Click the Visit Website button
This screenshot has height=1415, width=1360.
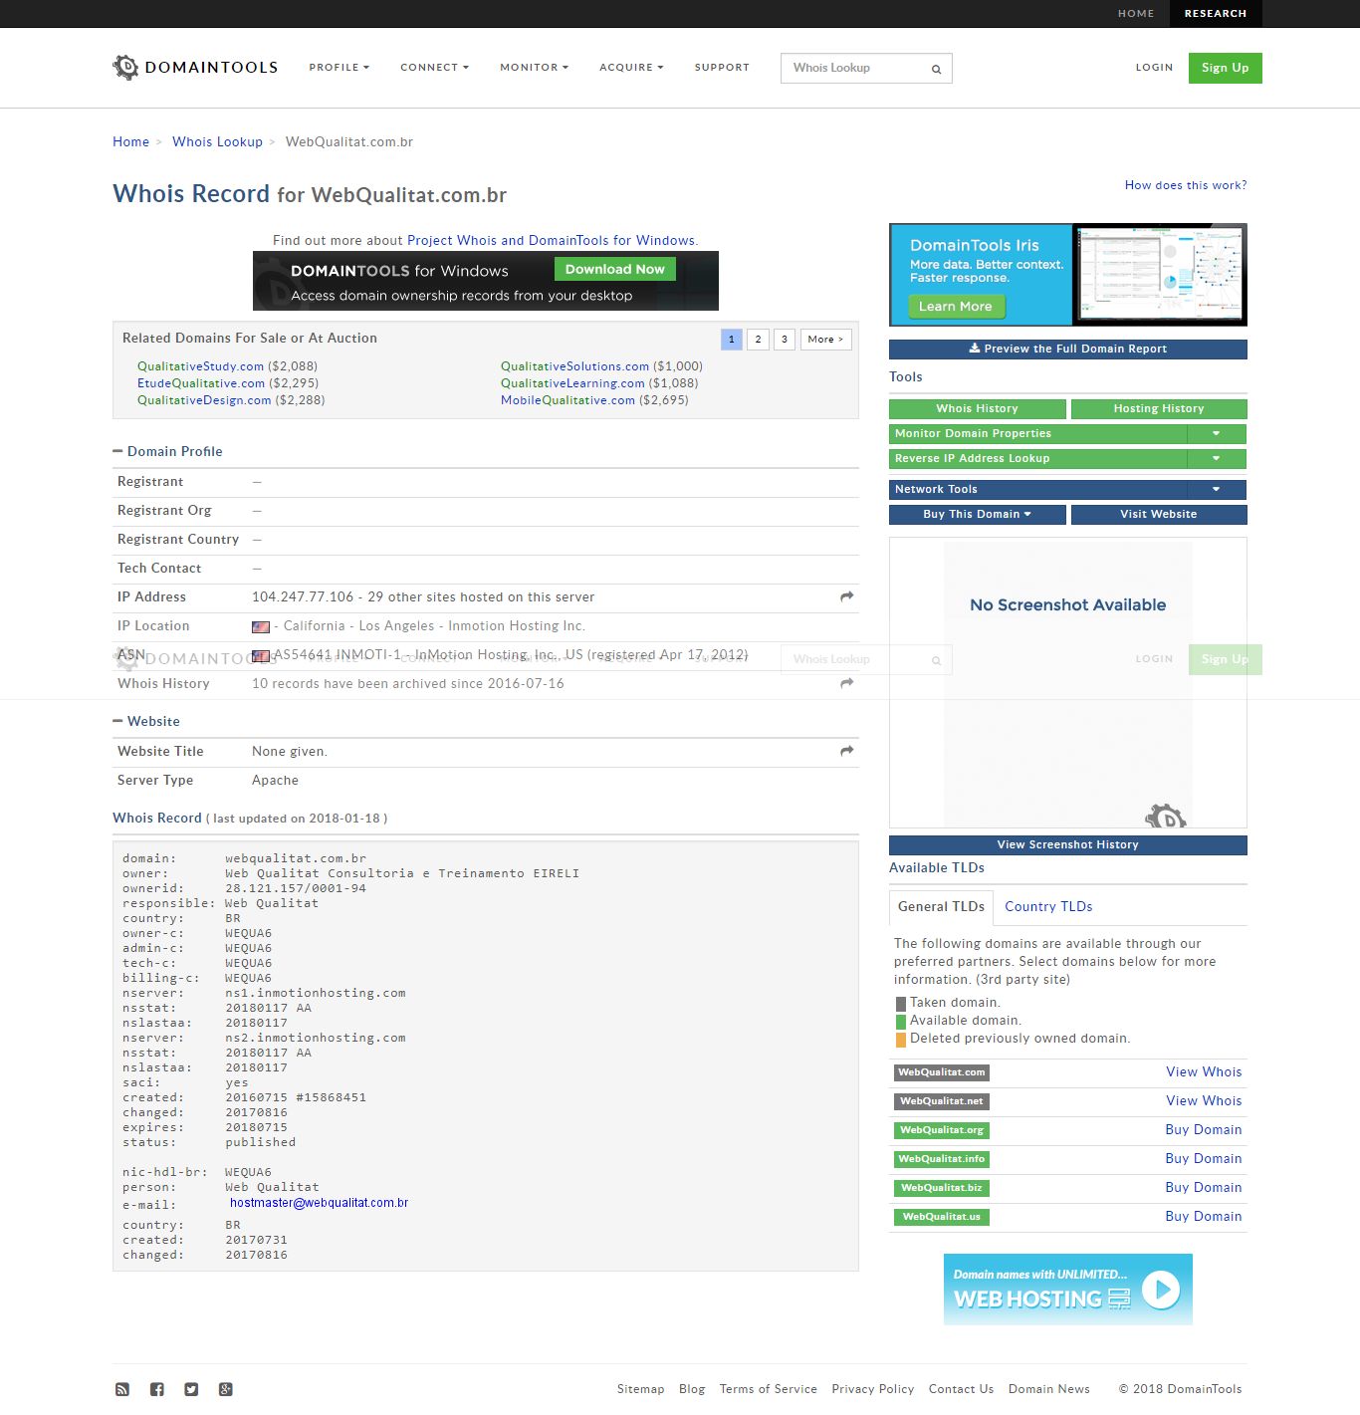(1159, 515)
